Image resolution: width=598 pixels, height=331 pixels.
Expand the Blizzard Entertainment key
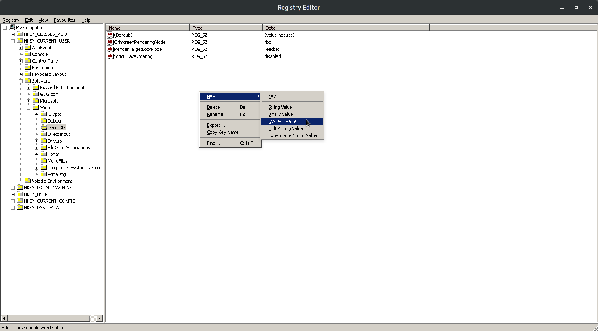(28, 88)
